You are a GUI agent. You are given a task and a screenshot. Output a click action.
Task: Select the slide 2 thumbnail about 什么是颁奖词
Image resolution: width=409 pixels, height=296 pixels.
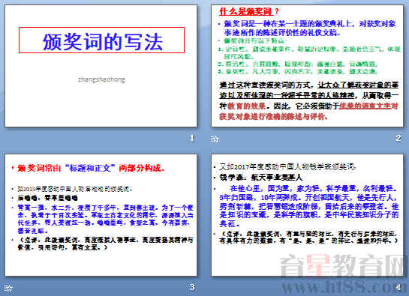tap(307, 66)
